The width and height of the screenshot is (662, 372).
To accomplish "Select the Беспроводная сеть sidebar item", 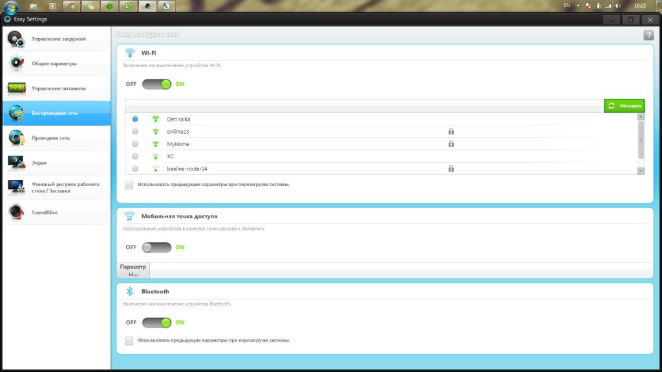I will tap(57, 113).
